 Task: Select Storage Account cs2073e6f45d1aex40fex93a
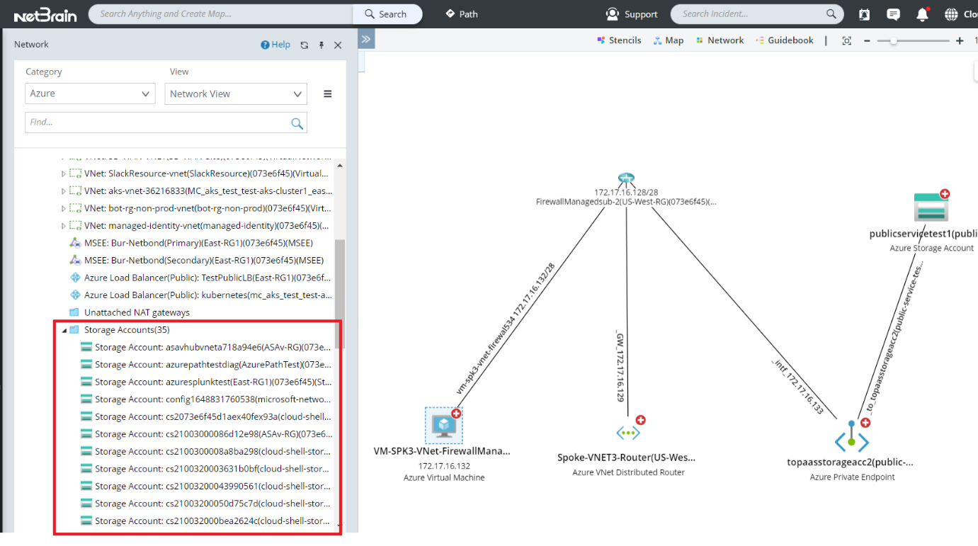(206, 416)
